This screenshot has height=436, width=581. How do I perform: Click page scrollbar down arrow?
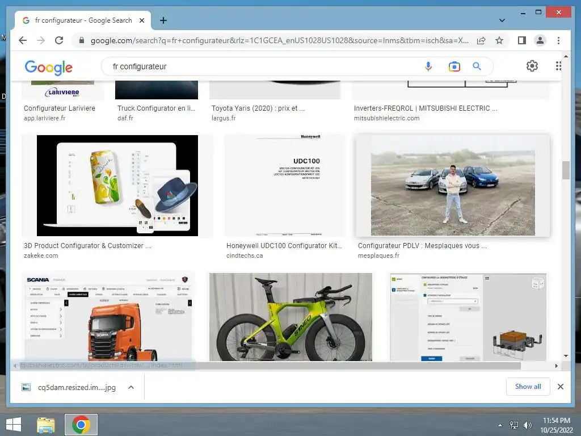566,356
